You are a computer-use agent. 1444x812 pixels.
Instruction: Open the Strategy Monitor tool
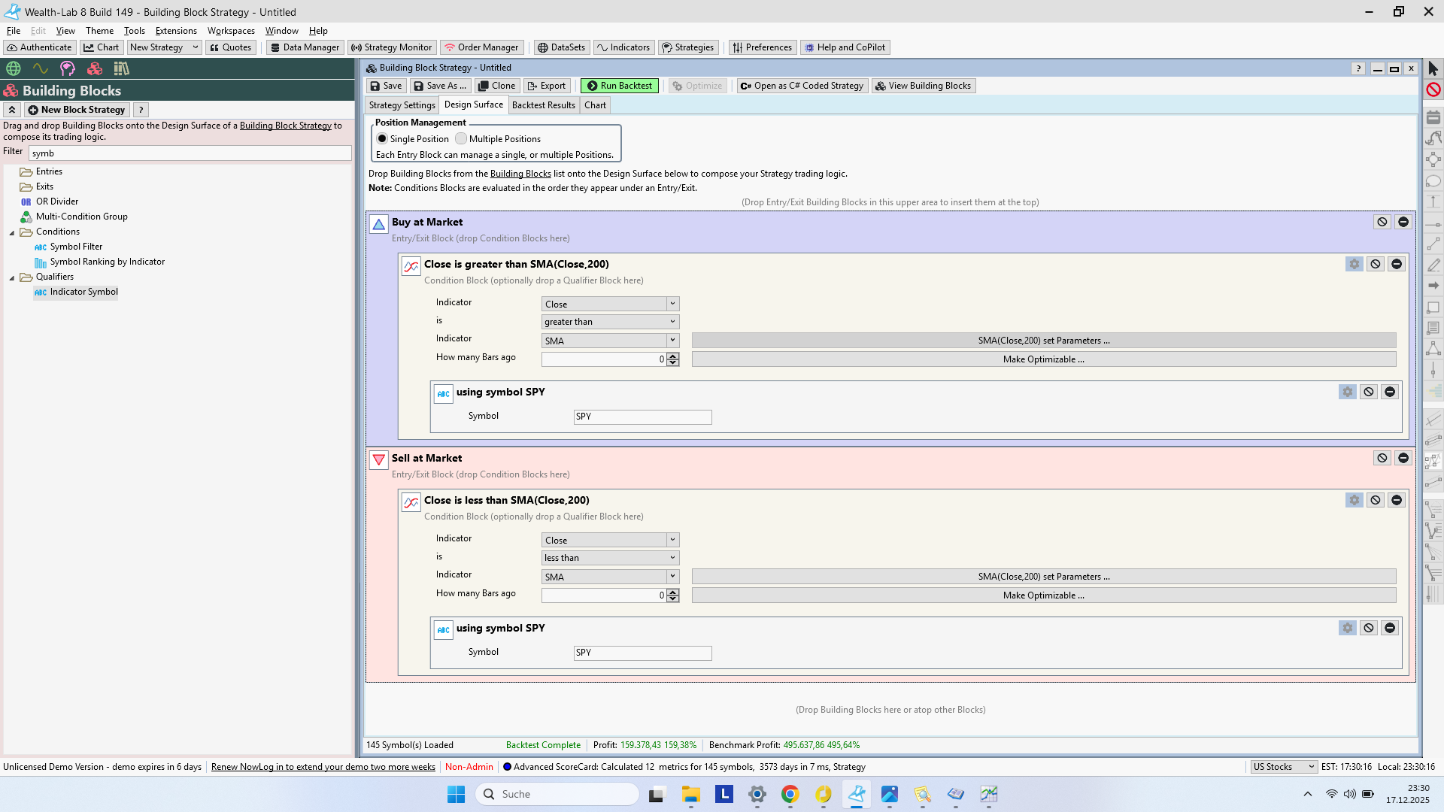click(x=392, y=47)
